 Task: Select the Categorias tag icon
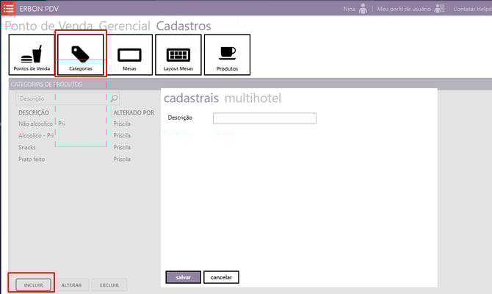[81, 54]
